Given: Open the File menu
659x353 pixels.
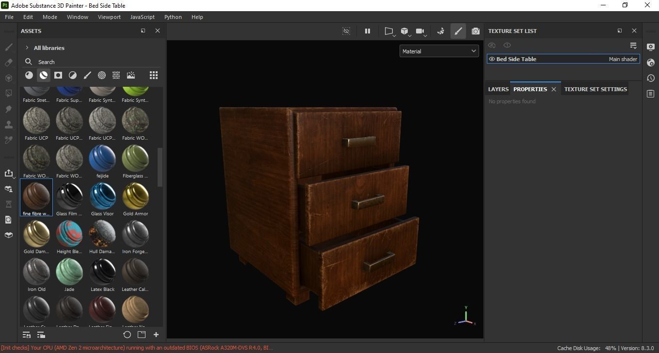Looking at the screenshot, I should (x=9, y=16).
